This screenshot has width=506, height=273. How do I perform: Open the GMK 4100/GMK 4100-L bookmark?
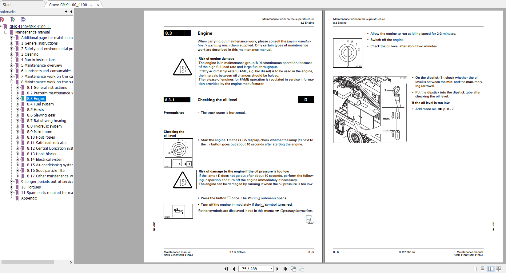30,27
